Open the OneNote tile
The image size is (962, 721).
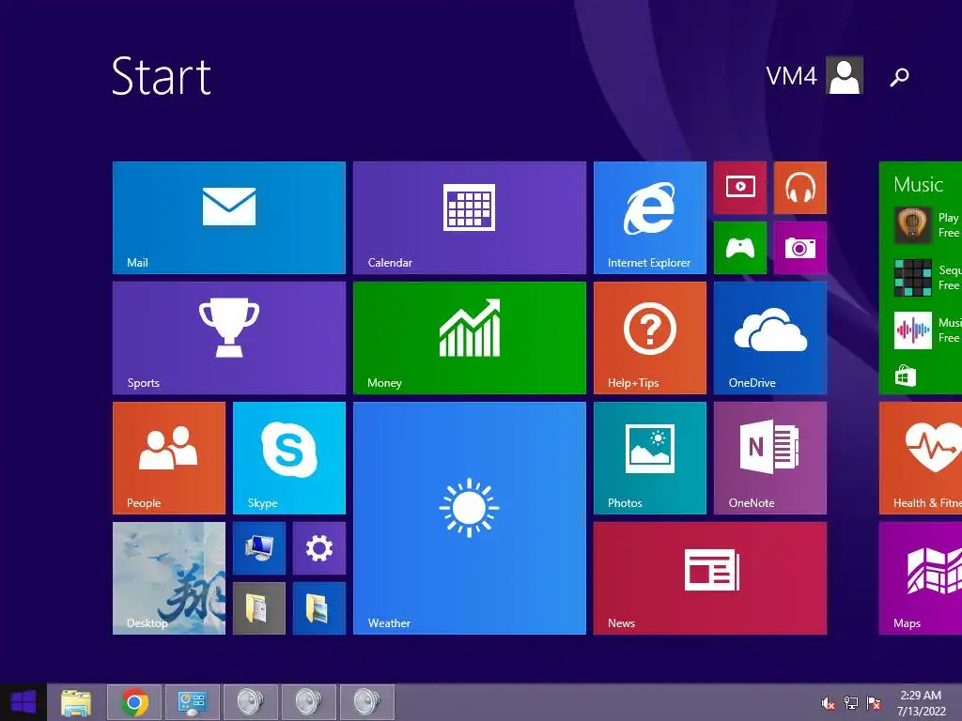pyautogui.click(x=770, y=458)
